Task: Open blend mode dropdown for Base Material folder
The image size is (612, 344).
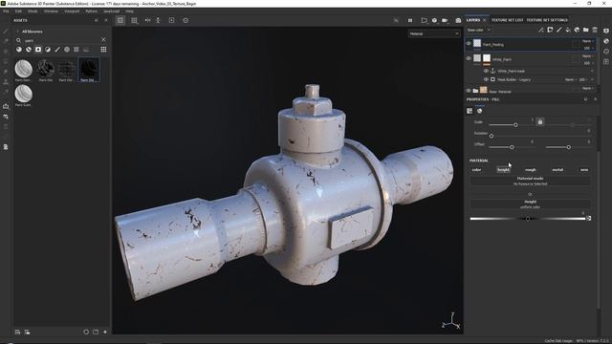Action: [588, 89]
